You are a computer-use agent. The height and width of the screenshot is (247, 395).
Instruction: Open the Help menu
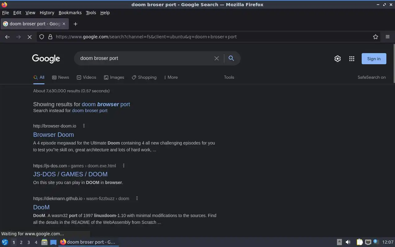pyautogui.click(x=105, y=13)
